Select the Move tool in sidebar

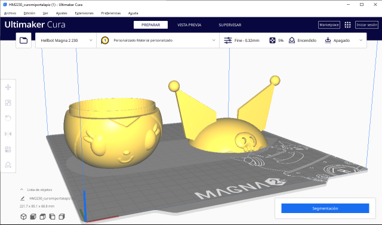coord(8,87)
